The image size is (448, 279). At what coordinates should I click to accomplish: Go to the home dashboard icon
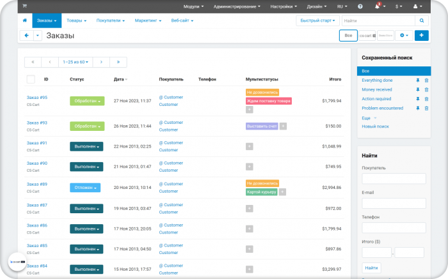click(x=25, y=20)
